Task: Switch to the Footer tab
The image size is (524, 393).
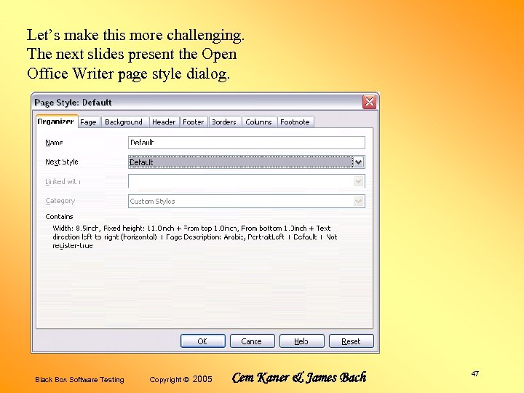Action: point(194,122)
